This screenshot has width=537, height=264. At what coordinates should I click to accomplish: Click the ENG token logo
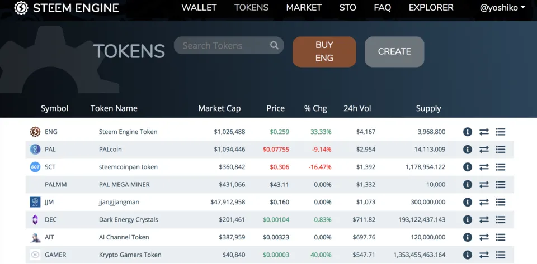35,132
